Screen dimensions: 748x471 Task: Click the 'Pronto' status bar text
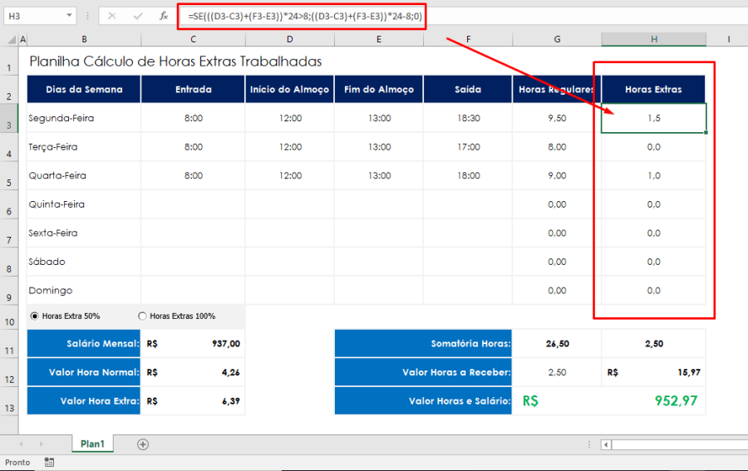pos(17,462)
